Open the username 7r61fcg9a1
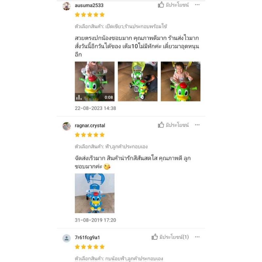 [87, 237]
